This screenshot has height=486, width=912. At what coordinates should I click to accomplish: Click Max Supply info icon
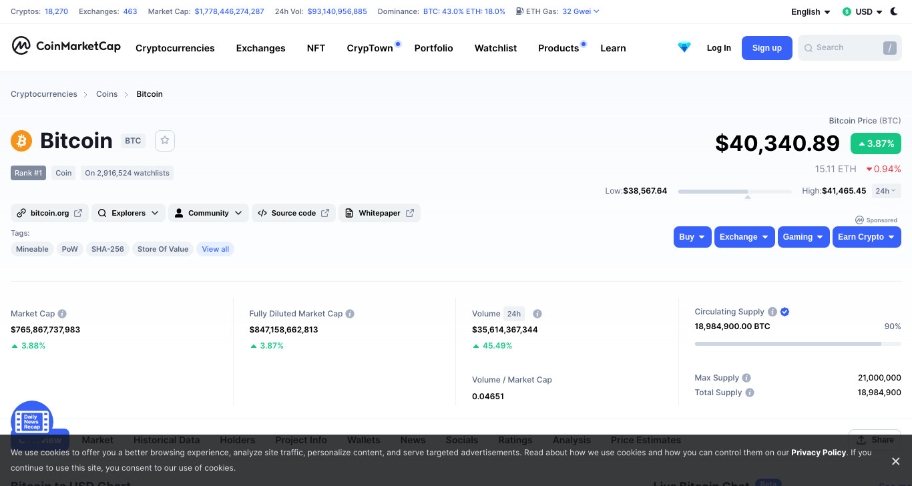746,378
